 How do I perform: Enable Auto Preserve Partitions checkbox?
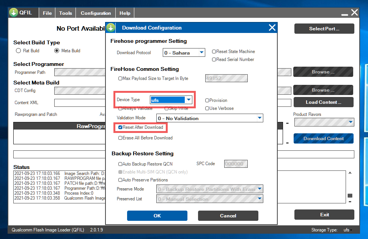120,180
